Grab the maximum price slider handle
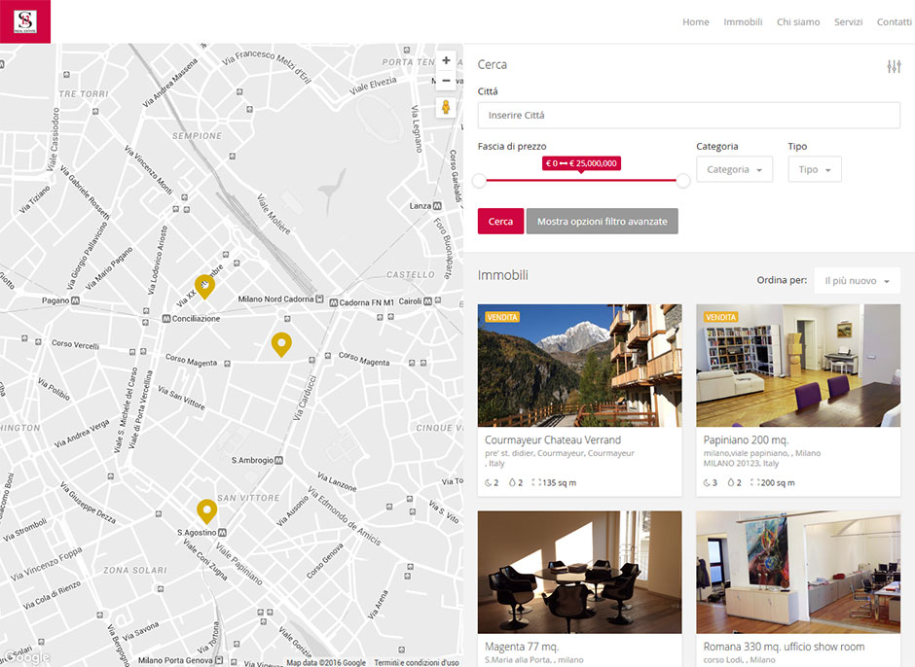 tap(683, 181)
